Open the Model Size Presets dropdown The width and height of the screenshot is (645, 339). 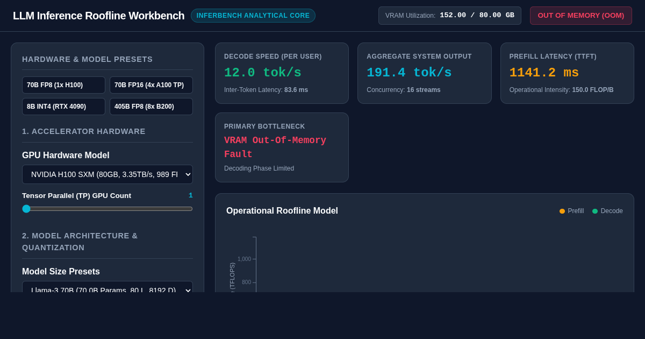(107, 287)
